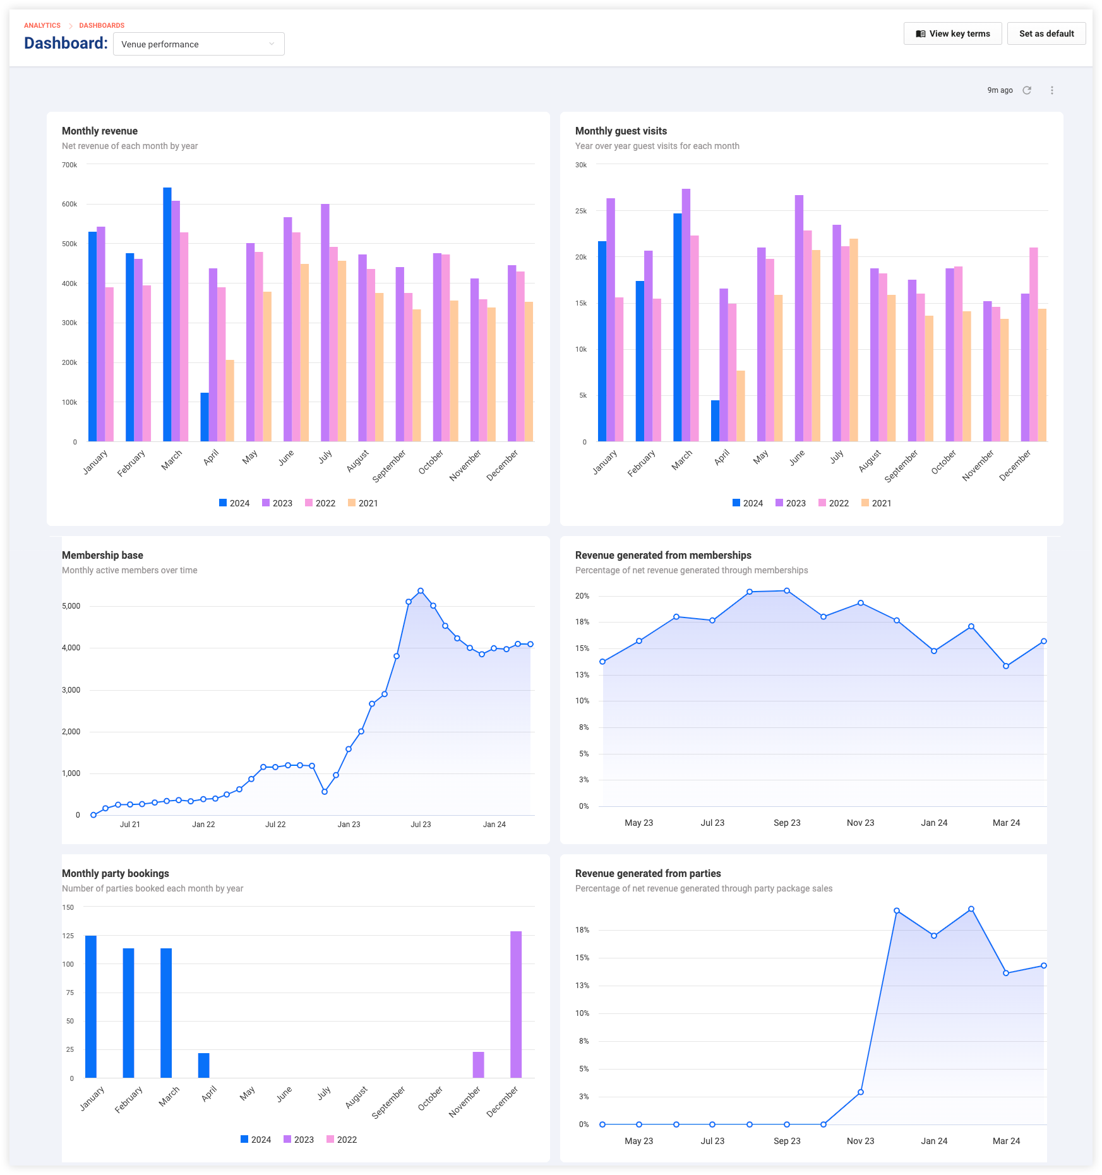The width and height of the screenshot is (1102, 1175).
Task: Click the Monthly revenue chart title
Action: pos(100,131)
